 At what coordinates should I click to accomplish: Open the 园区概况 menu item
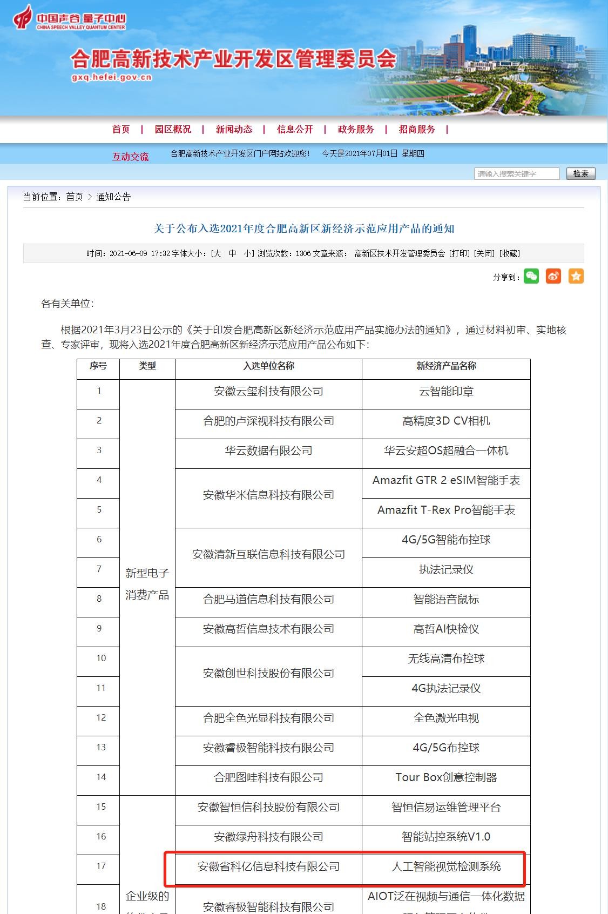point(173,129)
